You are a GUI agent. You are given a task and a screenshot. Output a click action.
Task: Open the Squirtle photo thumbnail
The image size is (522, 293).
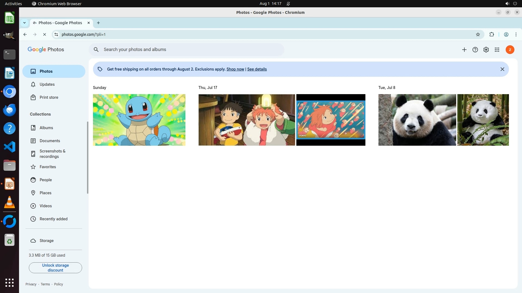pyautogui.click(x=139, y=120)
